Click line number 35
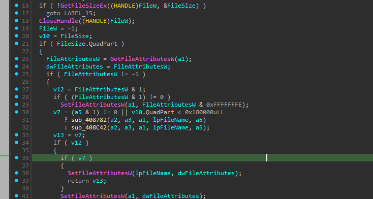The image size is (373, 199). (25, 150)
